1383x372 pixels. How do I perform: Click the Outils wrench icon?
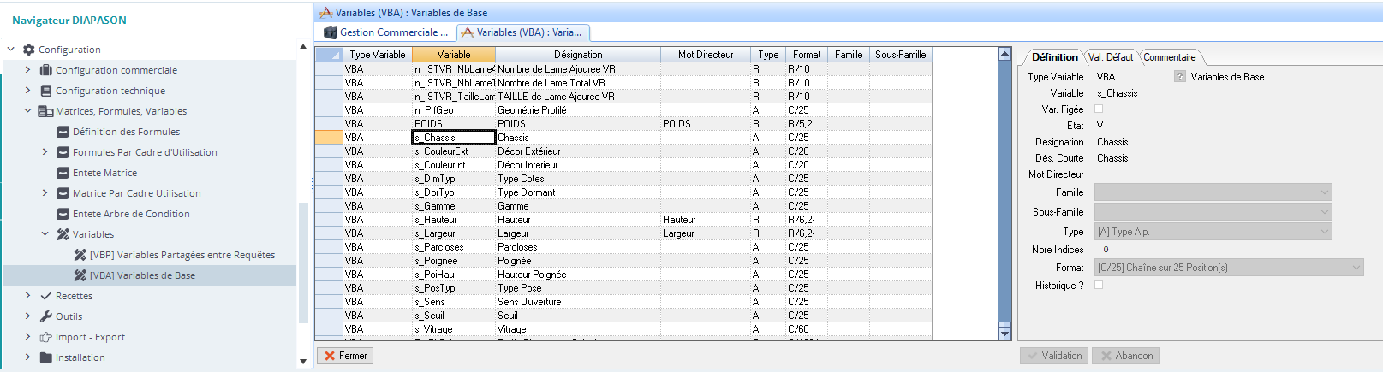tap(46, 316)
